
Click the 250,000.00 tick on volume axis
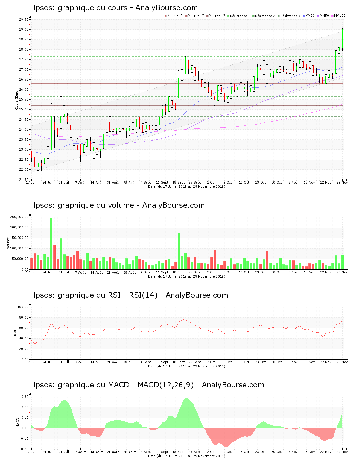pyautogui.click(x=19, y=217)
